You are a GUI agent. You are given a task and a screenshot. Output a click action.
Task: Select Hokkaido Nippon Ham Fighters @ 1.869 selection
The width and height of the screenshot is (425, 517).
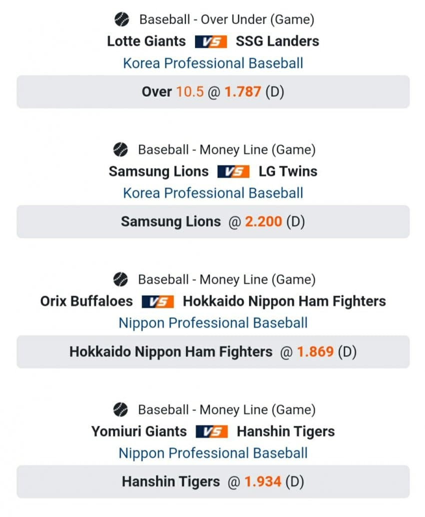[213, 352]
